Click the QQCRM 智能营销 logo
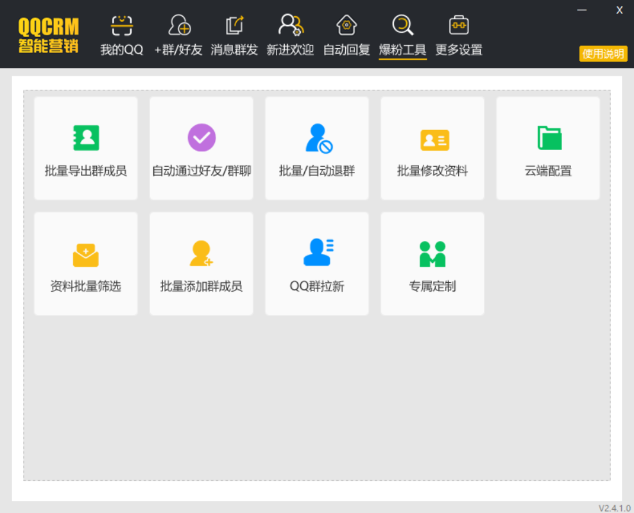 click(x=48, y=35)
